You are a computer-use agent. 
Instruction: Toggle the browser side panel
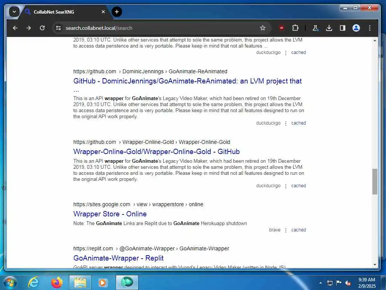(342, 28)
